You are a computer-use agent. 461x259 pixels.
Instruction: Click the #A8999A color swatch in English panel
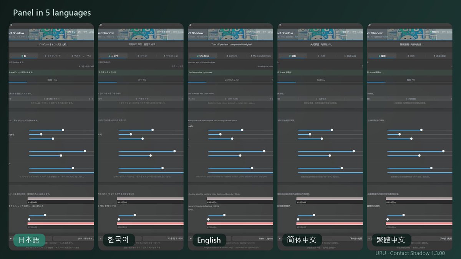point(240,199)
